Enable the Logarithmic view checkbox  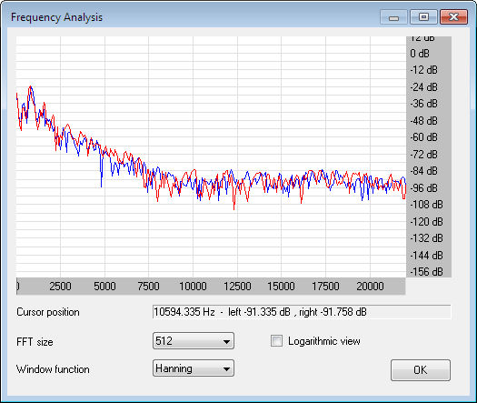[x=276, y=341]
